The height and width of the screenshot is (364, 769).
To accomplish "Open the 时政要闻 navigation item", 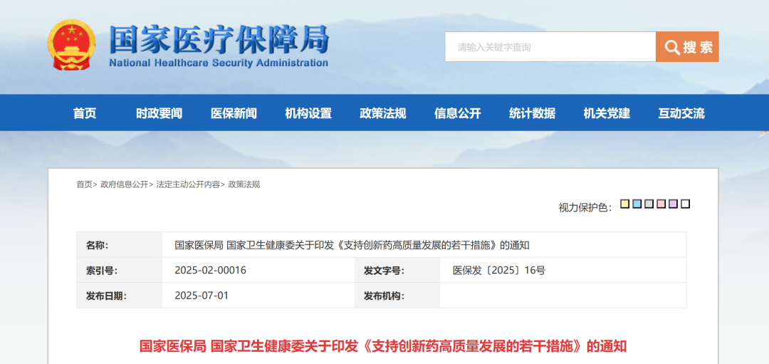I will pyautogui.click(x=159, y=113).
